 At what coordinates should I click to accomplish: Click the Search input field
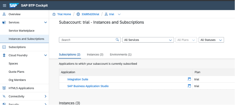pyautogui.click(x=87, y=40)
